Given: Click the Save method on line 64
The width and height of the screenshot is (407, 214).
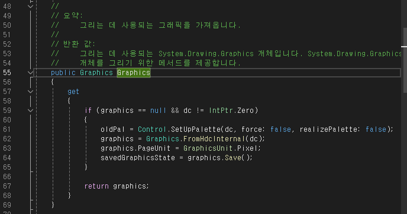Looking at the screenshot, I should [x=233, y=158].
